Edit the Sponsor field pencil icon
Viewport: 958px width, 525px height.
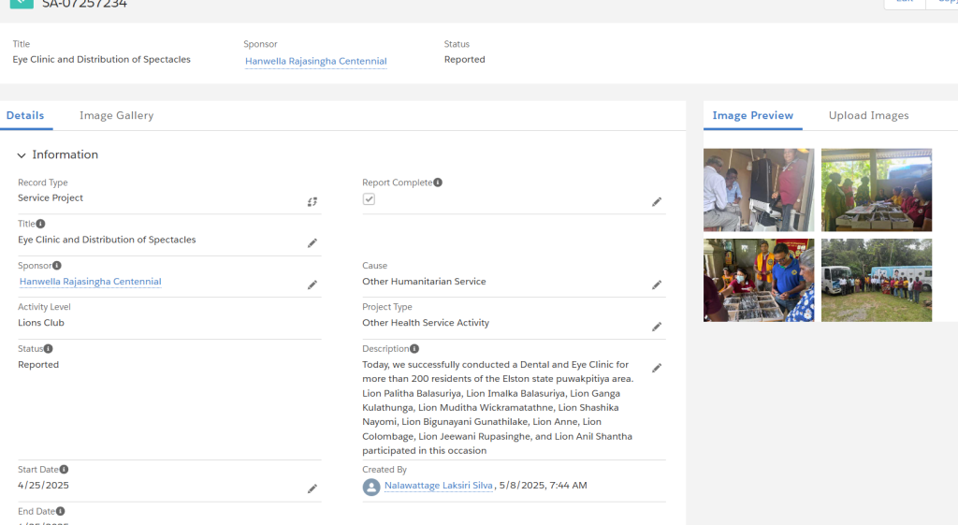tap(312, 284)
